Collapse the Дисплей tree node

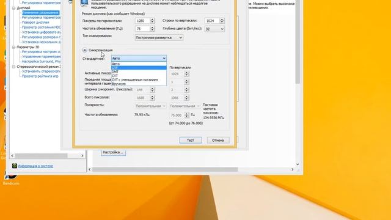(13, 8)
